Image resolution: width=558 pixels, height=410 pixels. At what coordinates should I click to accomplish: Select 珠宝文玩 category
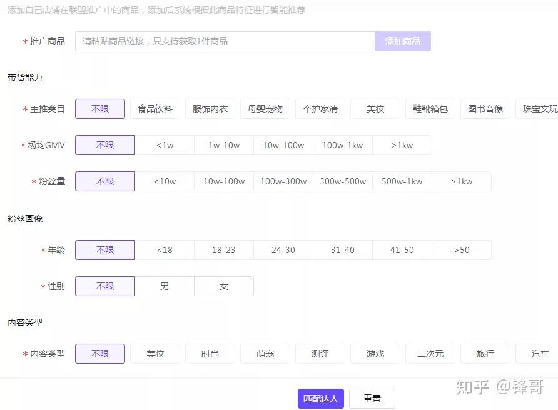[537, 109]
